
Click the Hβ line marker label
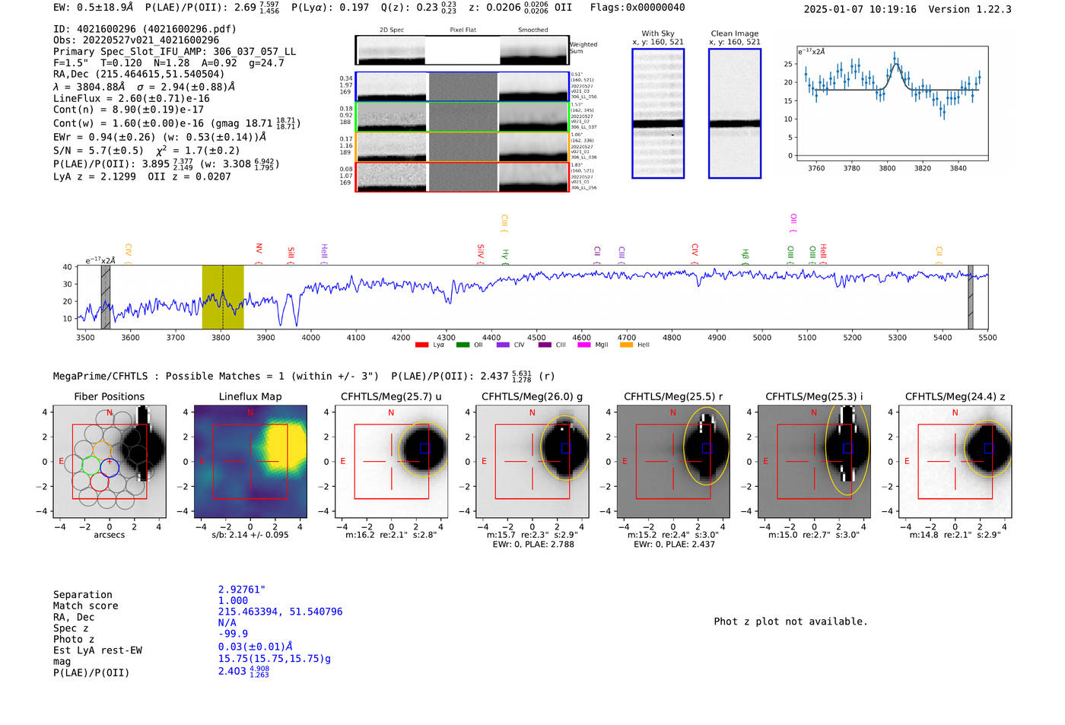(x=745, y=254)
